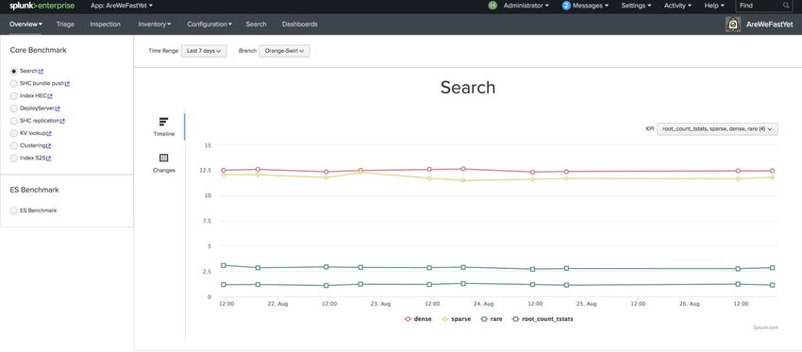Select the Clustering radio button
Image resolution: width=802 pixels, height=352 pixels.
pos(14,146)
